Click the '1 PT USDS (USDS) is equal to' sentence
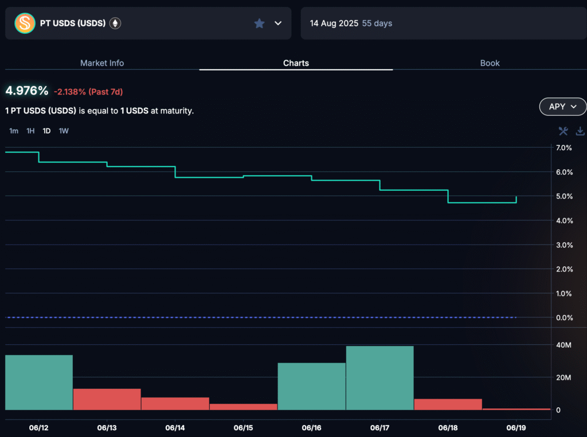587x437 pixels. pos(100,111)
